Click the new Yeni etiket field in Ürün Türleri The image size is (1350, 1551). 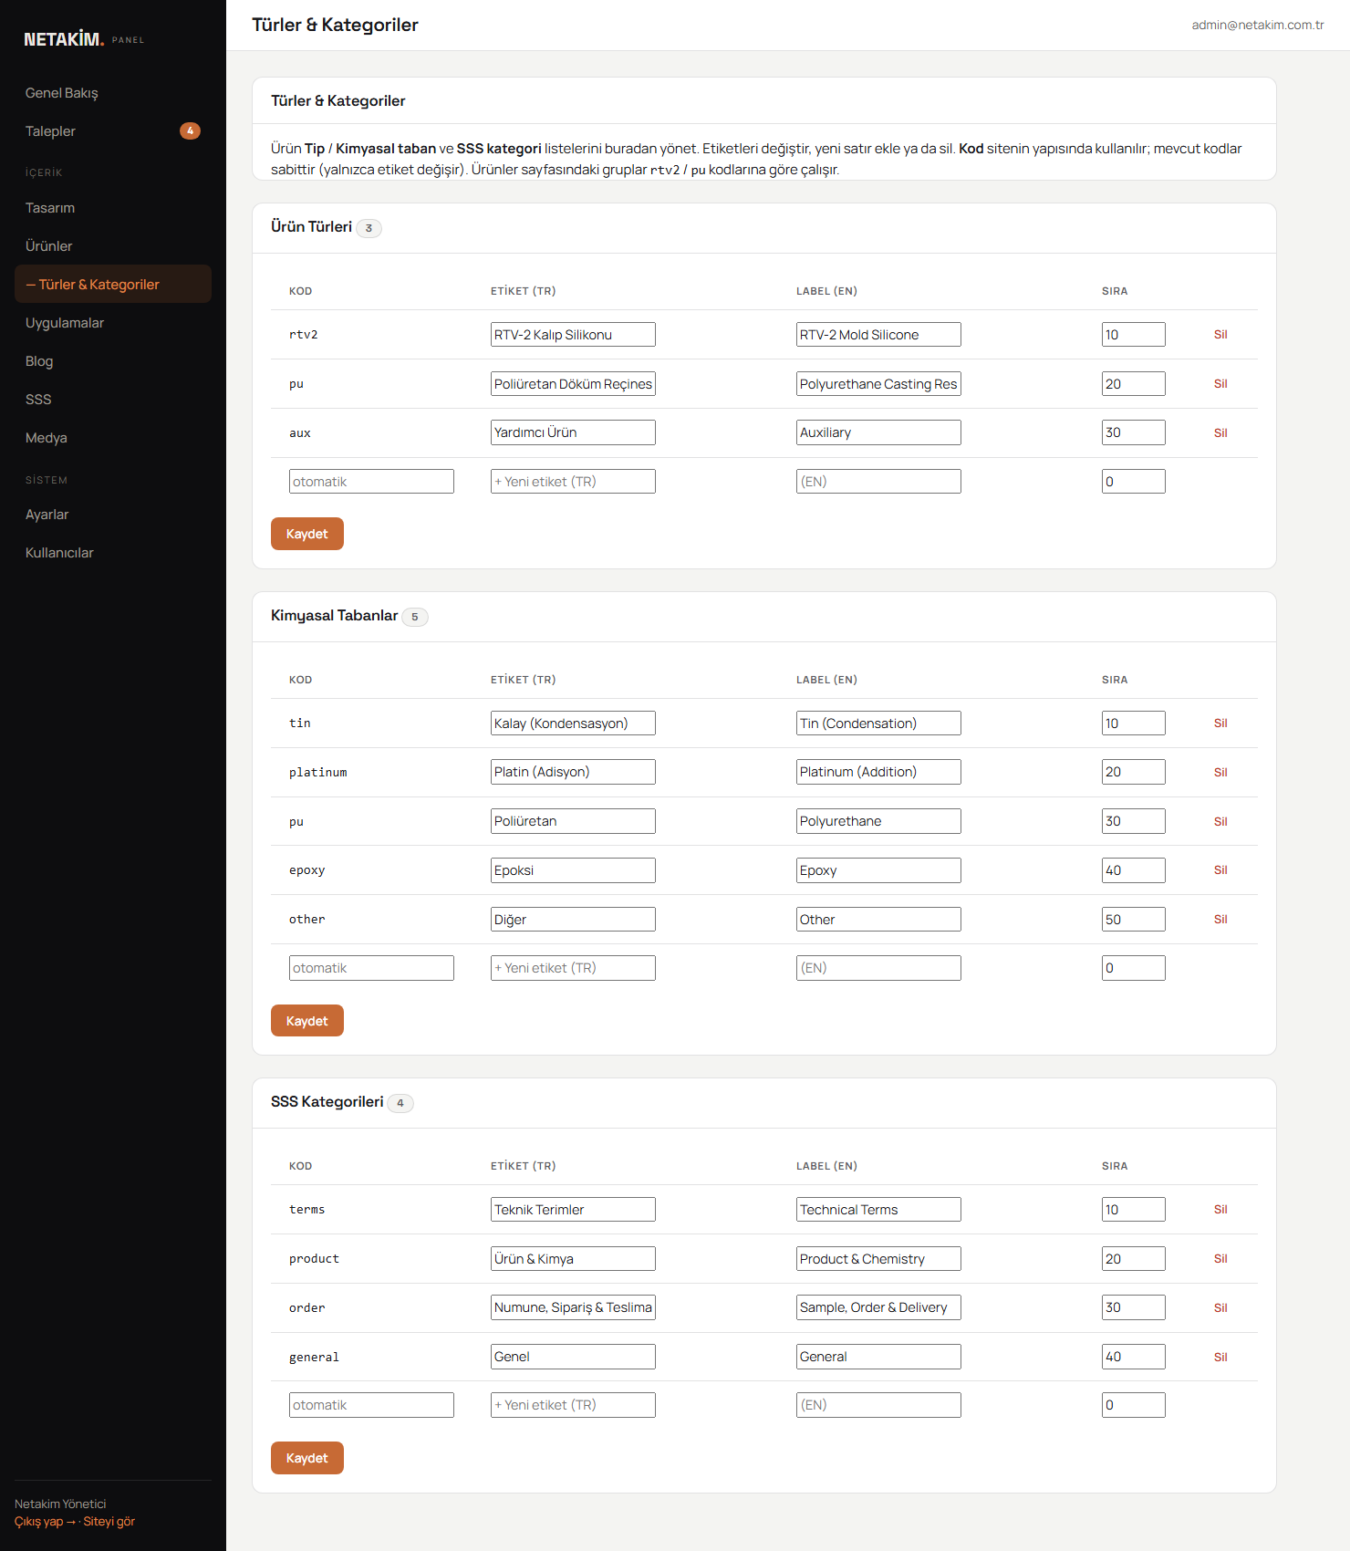pos(573,482)
